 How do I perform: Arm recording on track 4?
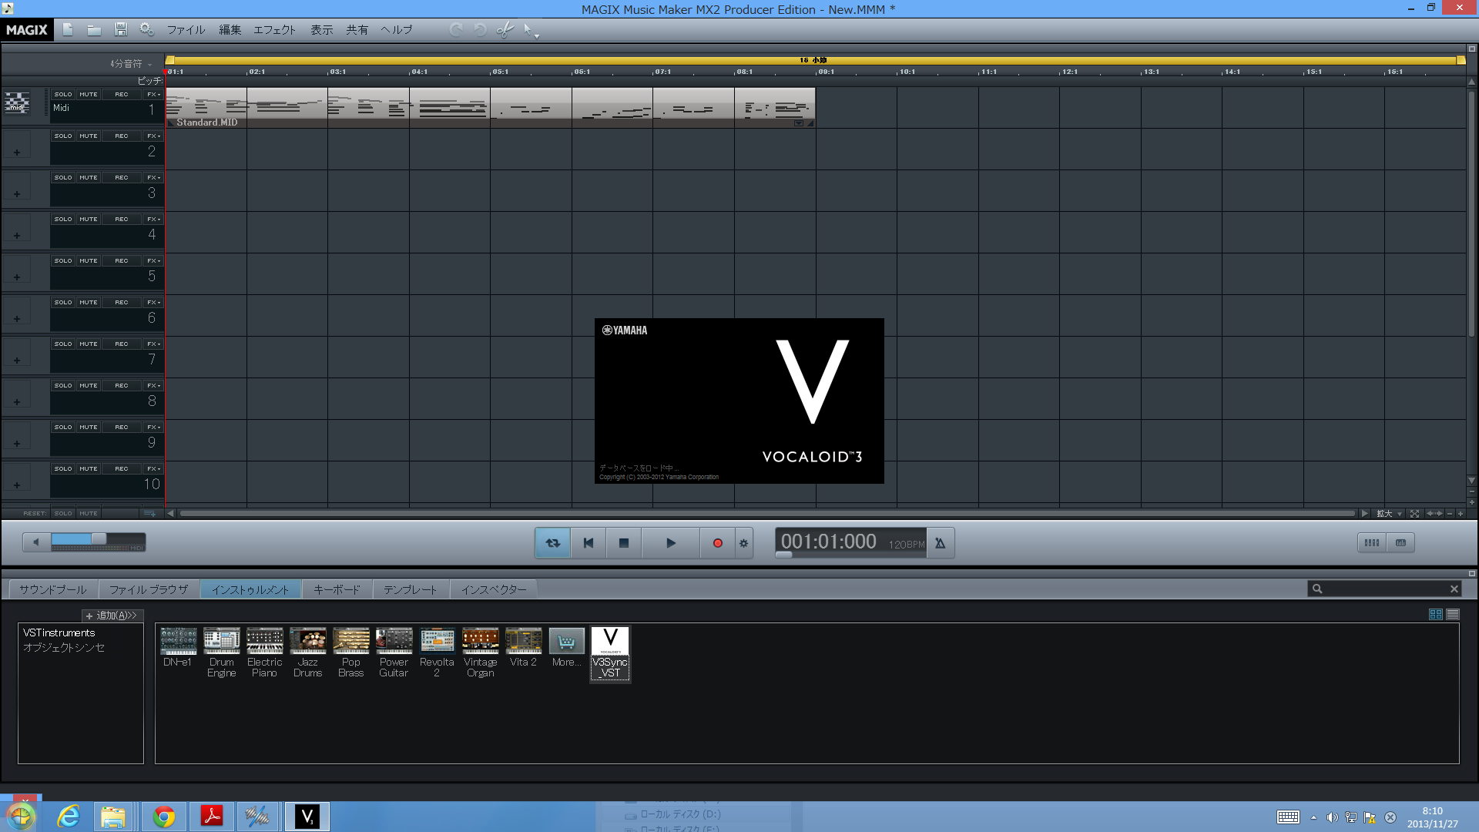pos(122,219)
